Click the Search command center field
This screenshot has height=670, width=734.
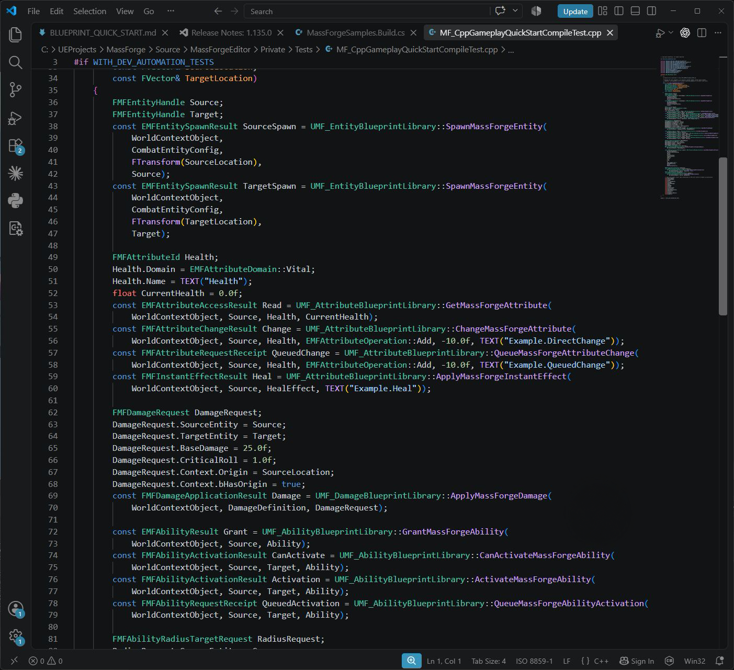pyautogui.click(x=366, y=11)
